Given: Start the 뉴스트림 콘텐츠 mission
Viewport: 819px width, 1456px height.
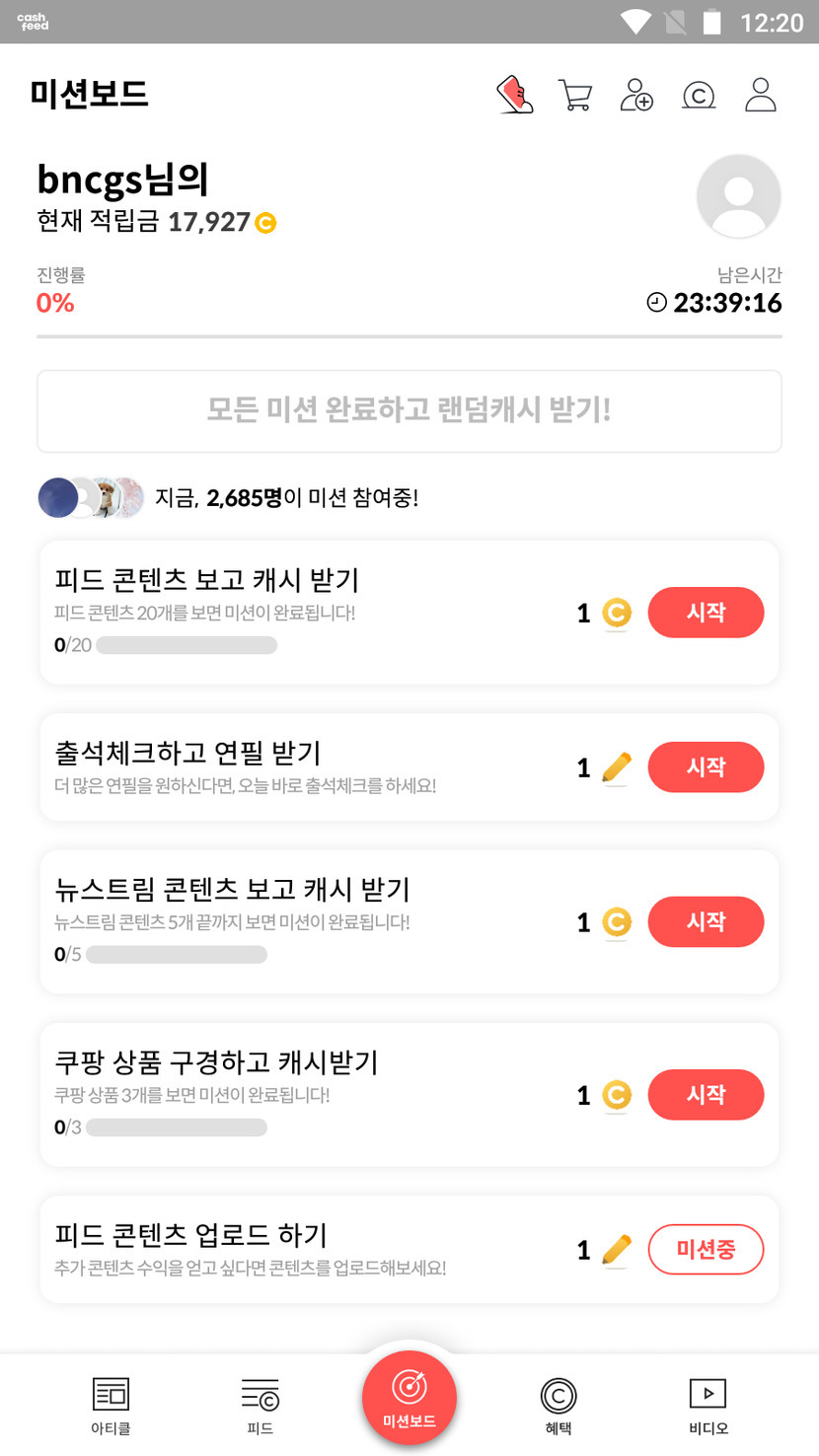Looking at the screenshot, I should 706,922.
